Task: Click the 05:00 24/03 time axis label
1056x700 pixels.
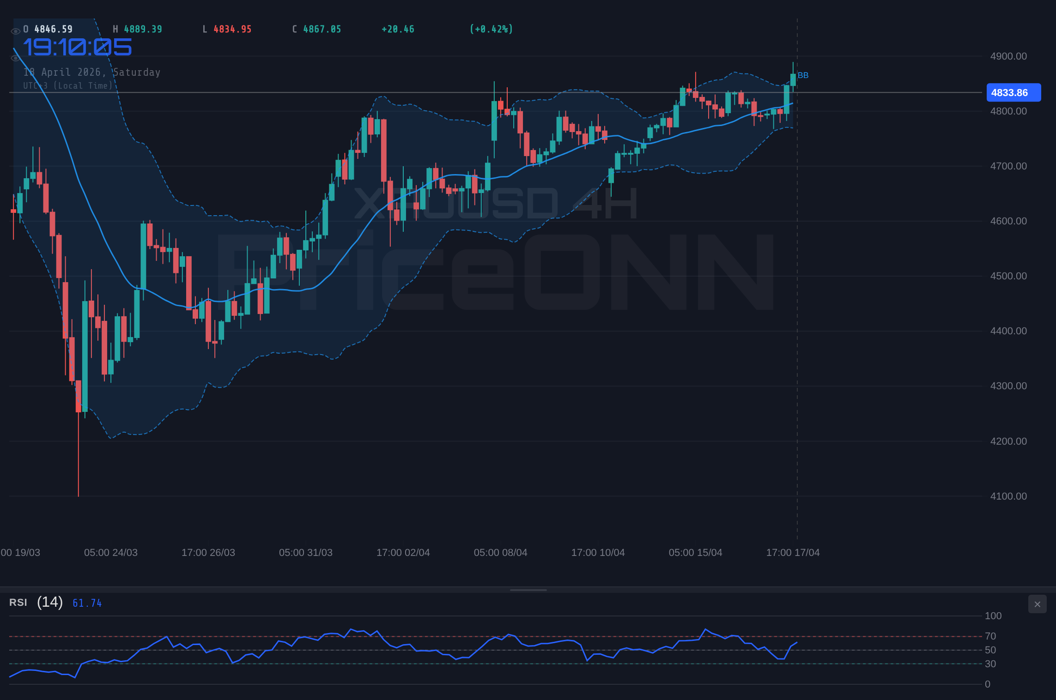Action: [111, 553]
